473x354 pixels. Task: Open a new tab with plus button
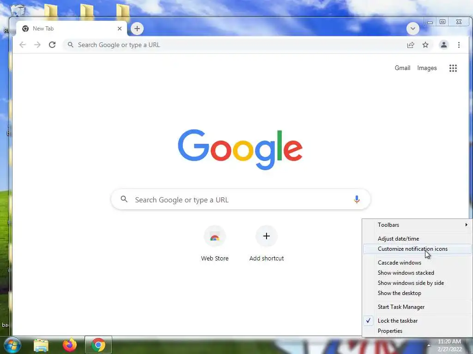(137, 29)
